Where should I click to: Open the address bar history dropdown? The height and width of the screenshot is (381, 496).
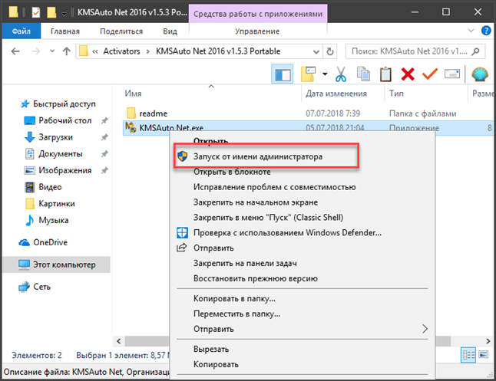[316, 51]
